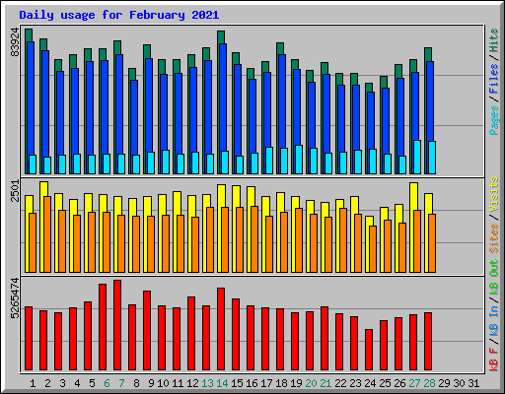The height and width of the screenshot is (394, 505).
Task: Click day label 24 on the x-axis
Action: (370, 383)
